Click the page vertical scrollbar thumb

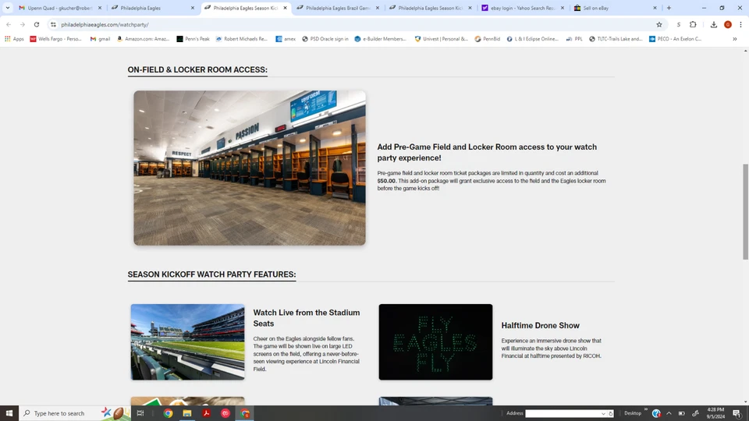(x=745, y=211)
